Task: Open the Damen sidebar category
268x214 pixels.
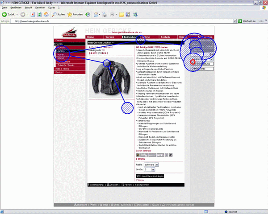Action: pyautogui.click(x=69, y=41)
